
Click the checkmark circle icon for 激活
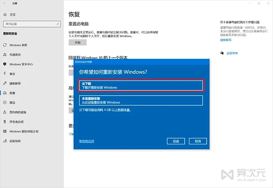(x=5, y=102)
